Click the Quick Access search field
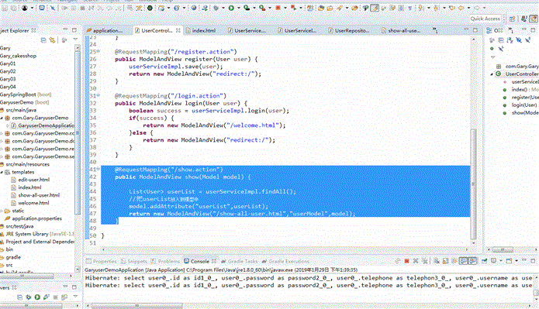Screen dimensions: 539x309 click(x=485, y=19)
